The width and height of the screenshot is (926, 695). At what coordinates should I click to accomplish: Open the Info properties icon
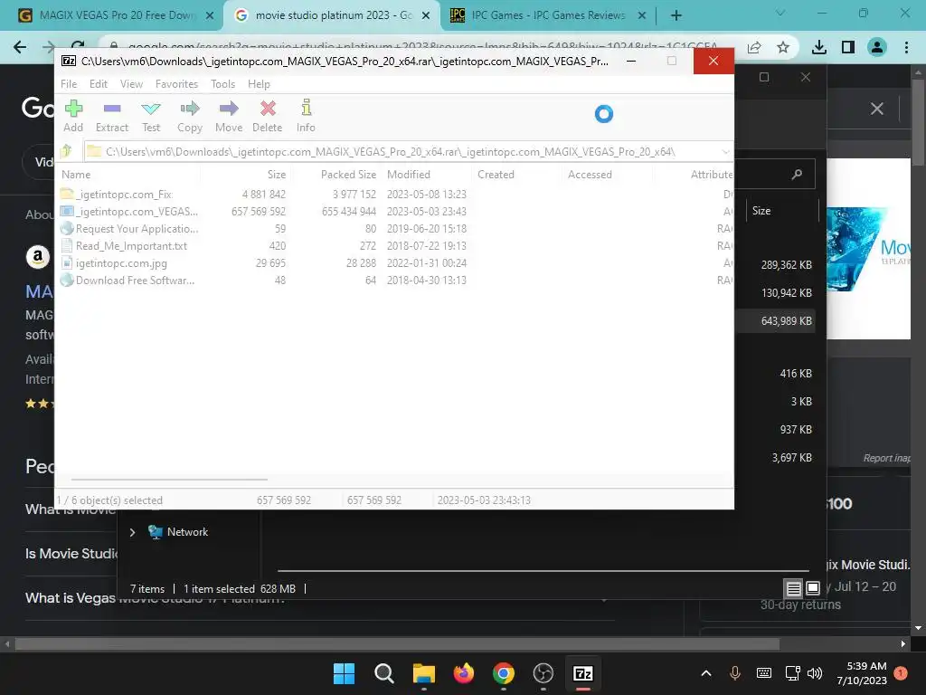tap(306, 116)
